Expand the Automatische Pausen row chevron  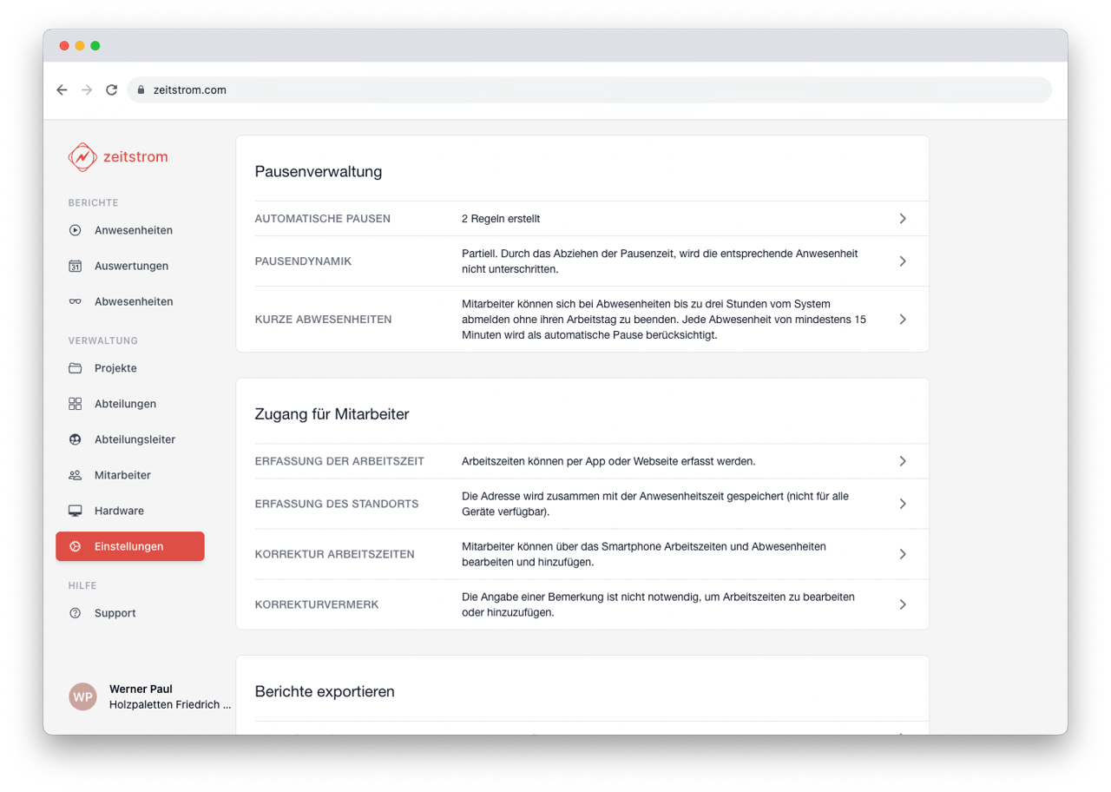click(903, 219)
